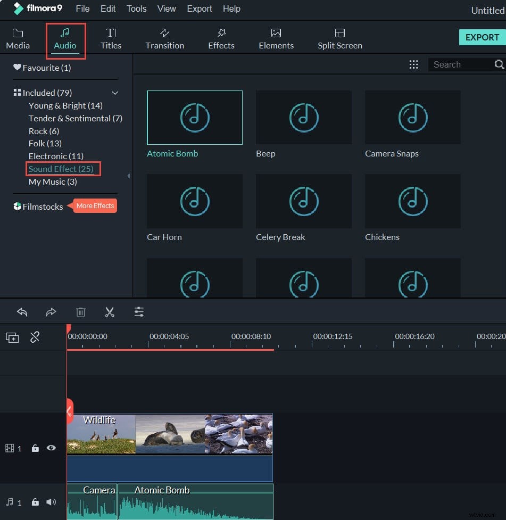Open the audio adjustment settings icon in the toolbar
This screenshot has width=506, height=520.
coord(139,312)
